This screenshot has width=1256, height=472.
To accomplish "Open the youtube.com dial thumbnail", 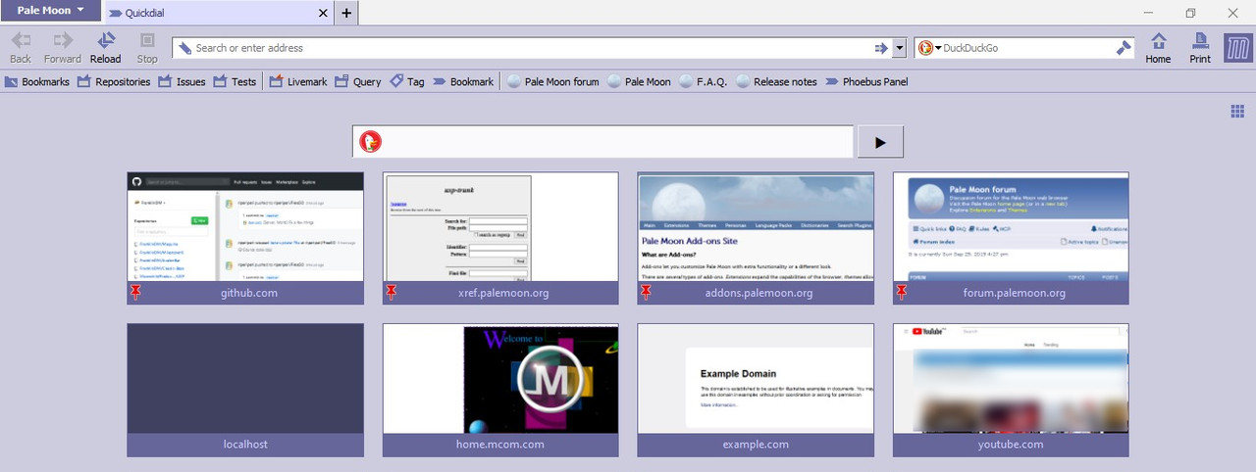I will pos(1011,379).
